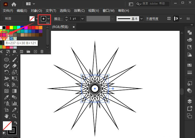
Task: Close the (RGB/预览) document tab
Action: [74, 27]
